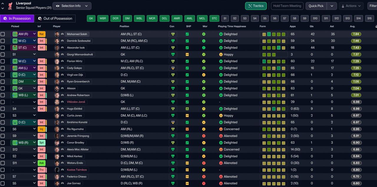This screenshot has height=187, width=377.
Task: Select the S15 substitute slot
Action: (x=369, y=19)
